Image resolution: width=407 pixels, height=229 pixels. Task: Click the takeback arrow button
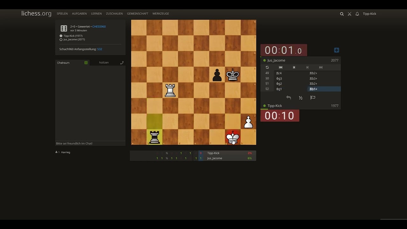pos(288,98)
